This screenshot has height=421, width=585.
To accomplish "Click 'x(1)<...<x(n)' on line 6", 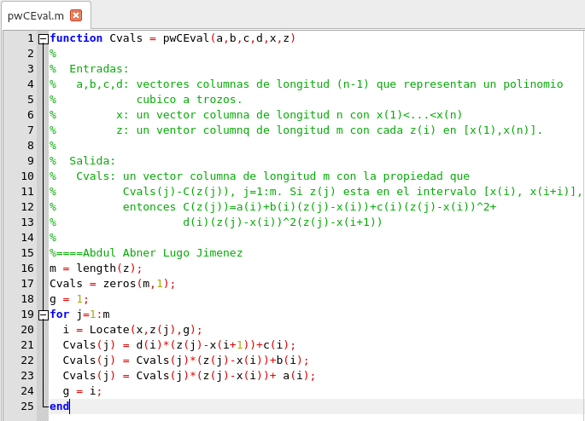I will (x=419, y=115).
